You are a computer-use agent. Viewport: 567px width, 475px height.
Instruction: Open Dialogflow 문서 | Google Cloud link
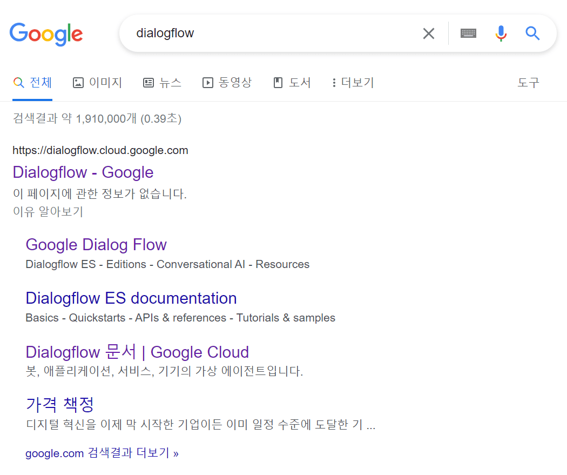(137, 352)
